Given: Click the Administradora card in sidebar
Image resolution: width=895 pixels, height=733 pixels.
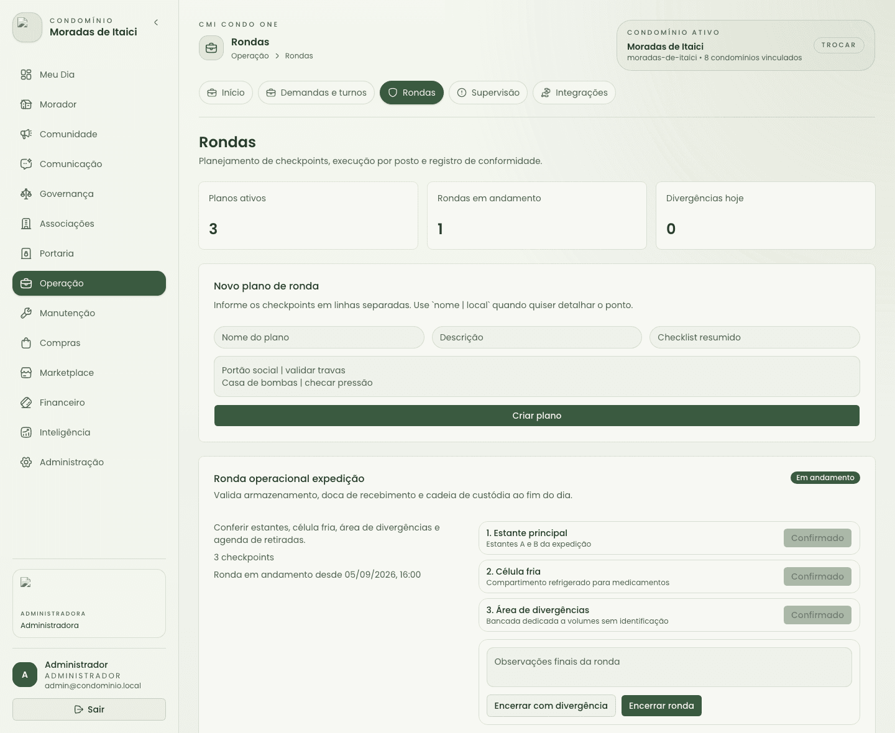Looking at the screenshot, I should tap(89, 603).
